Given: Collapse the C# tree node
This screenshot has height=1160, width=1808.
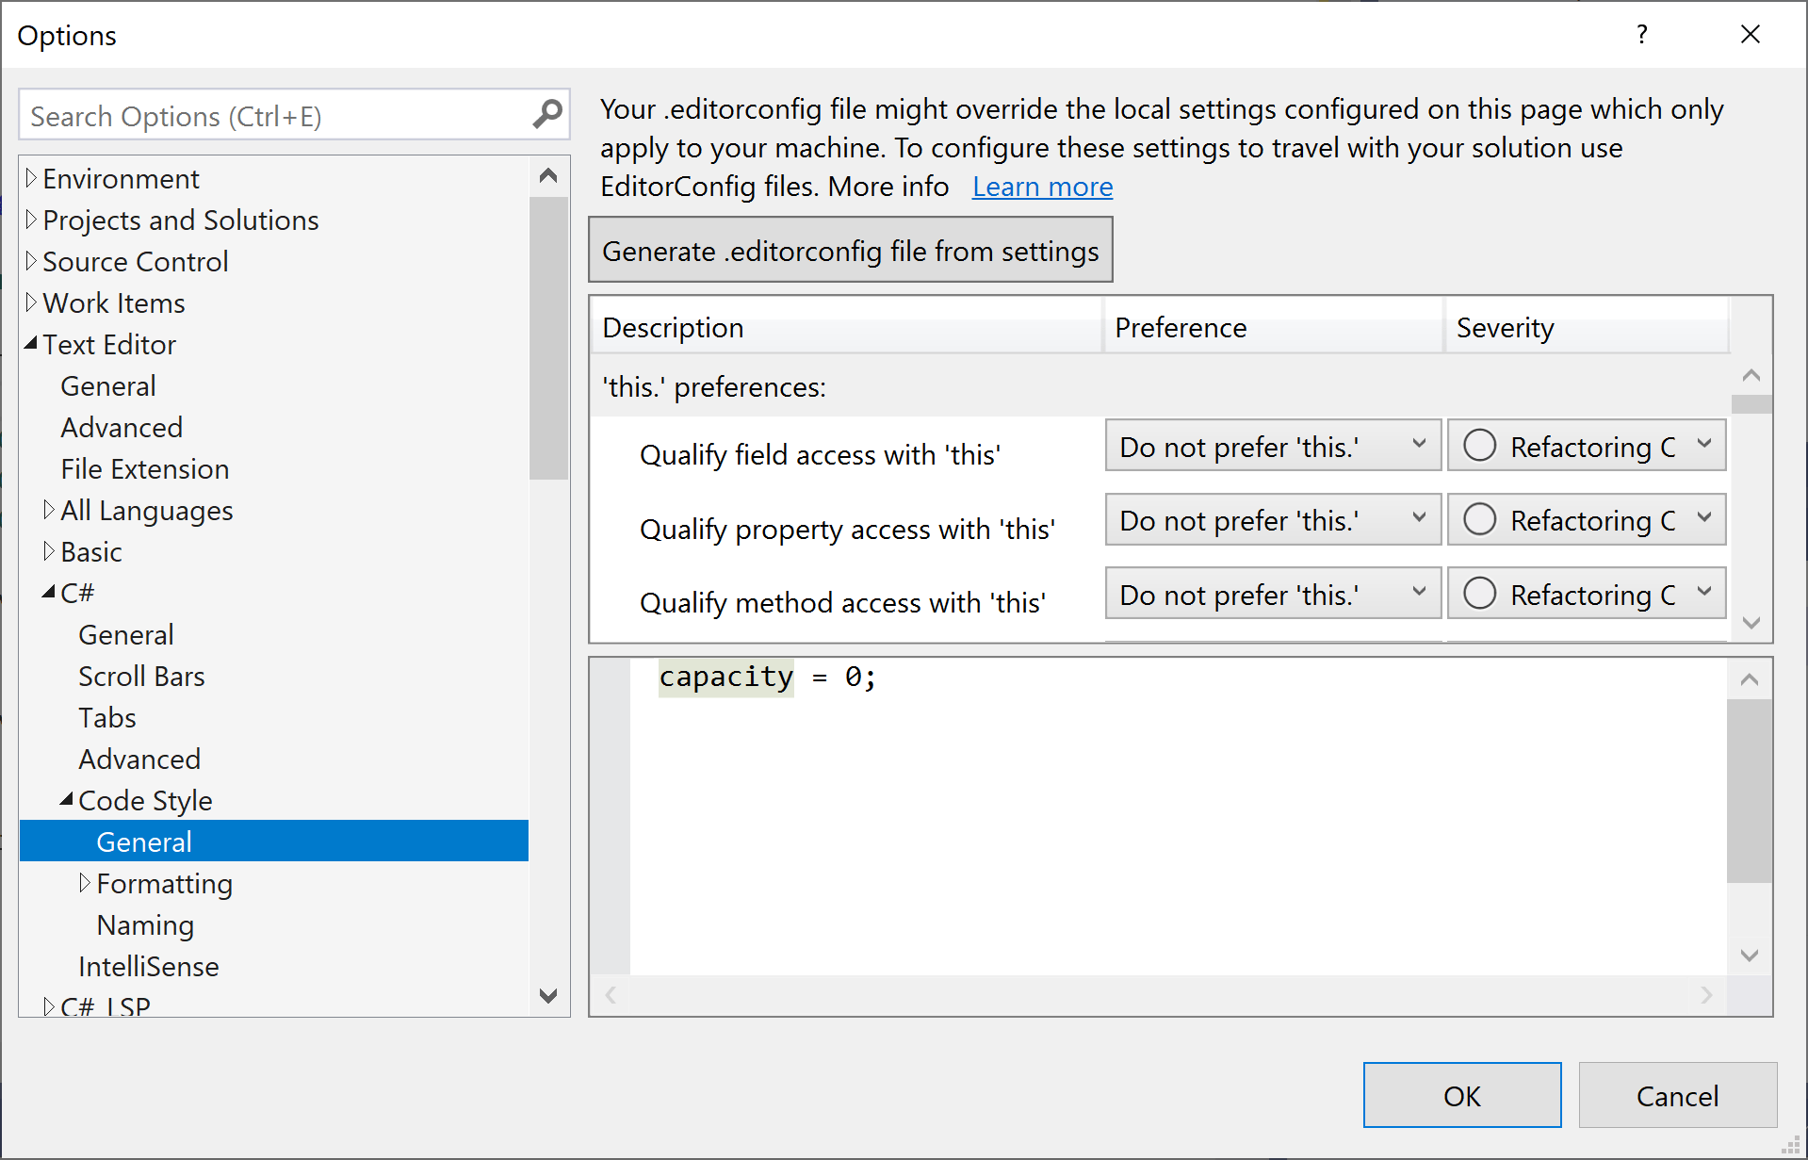Looking at the screenshot, I should [x=49, y=592].
